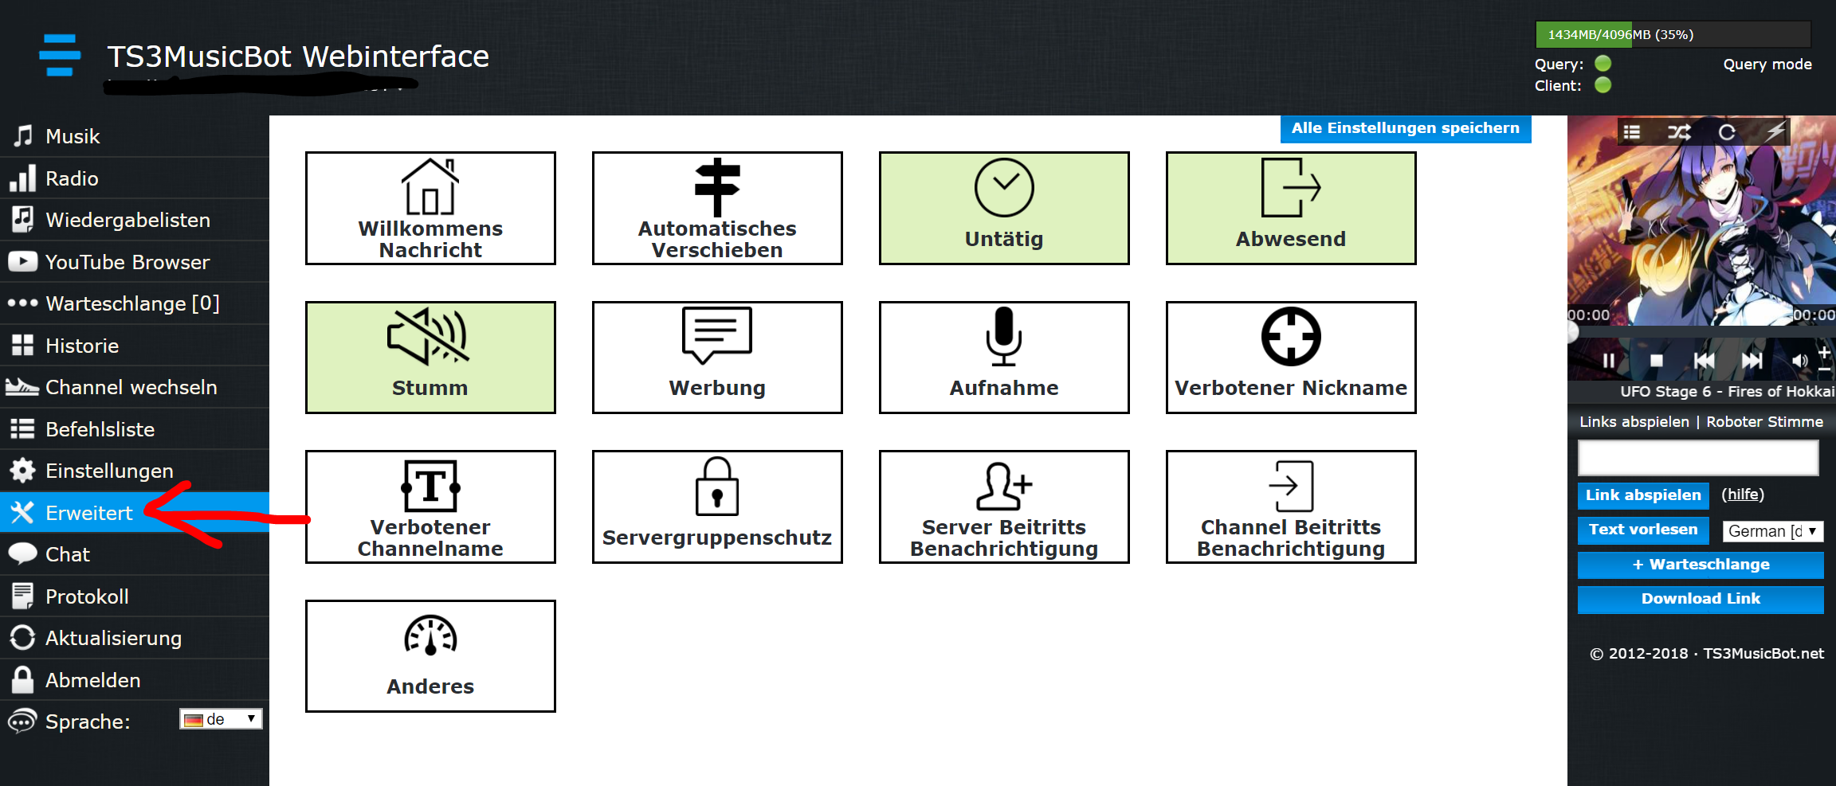
Task: Click the speaker volume icon
Action: [x=1799, y=361]
